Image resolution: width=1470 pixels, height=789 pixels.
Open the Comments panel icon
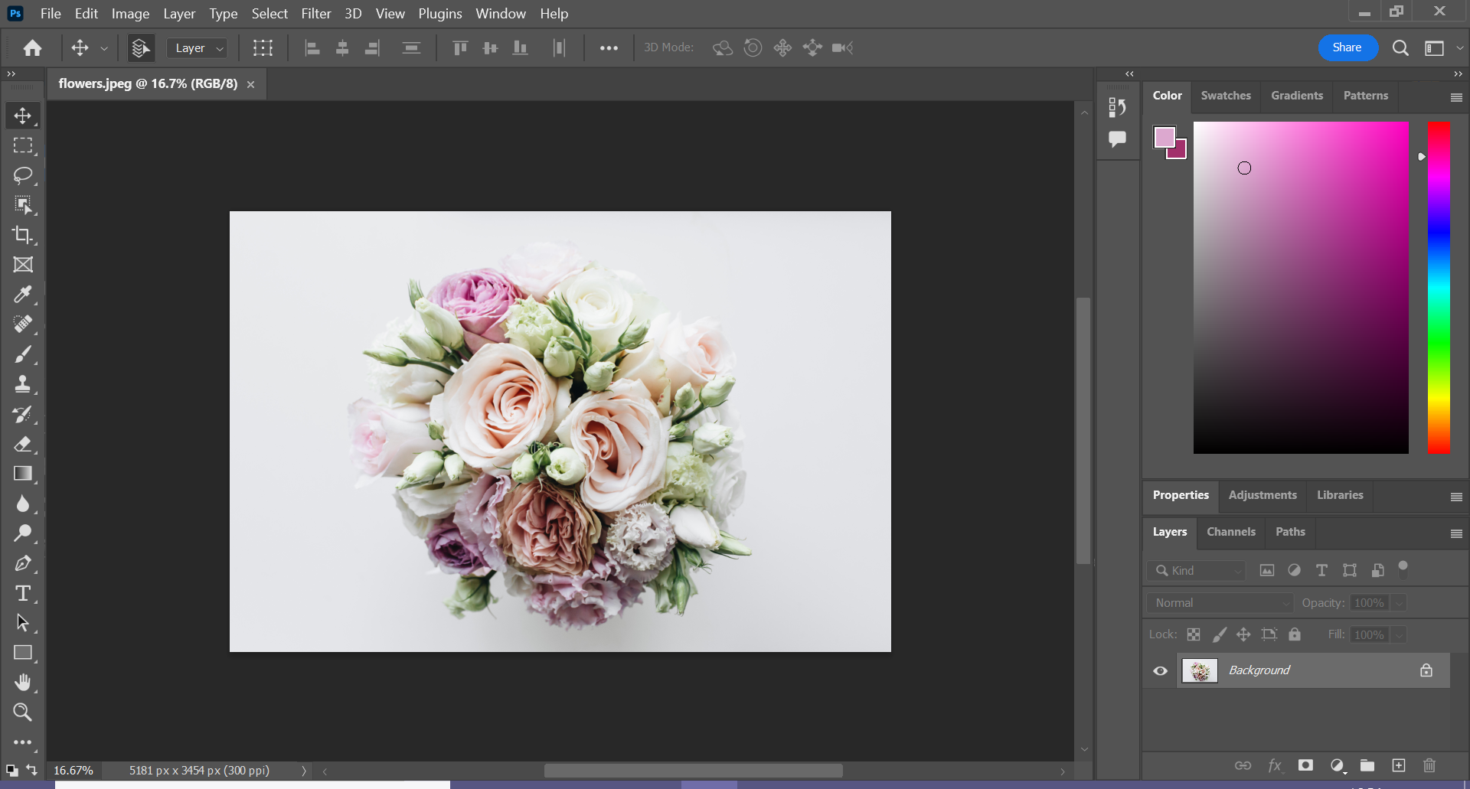coord(1117,139)
